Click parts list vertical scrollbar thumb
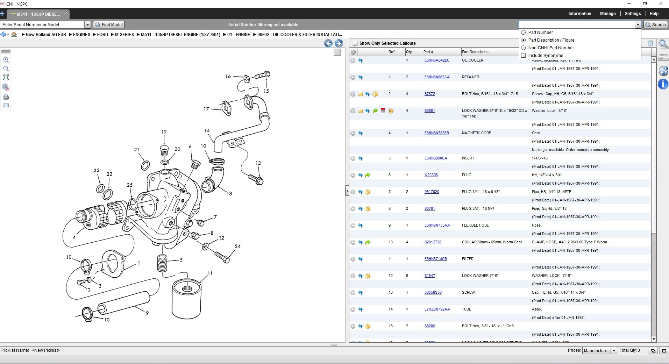 tap(654, 148)
